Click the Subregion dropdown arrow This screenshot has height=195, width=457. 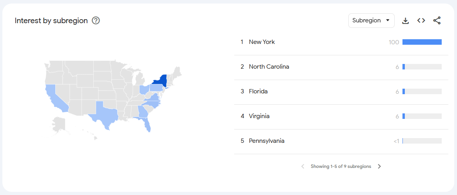click(388, 20)
